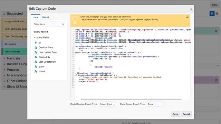
Task: Select the Save query suggested action
Action: point(15,44)
